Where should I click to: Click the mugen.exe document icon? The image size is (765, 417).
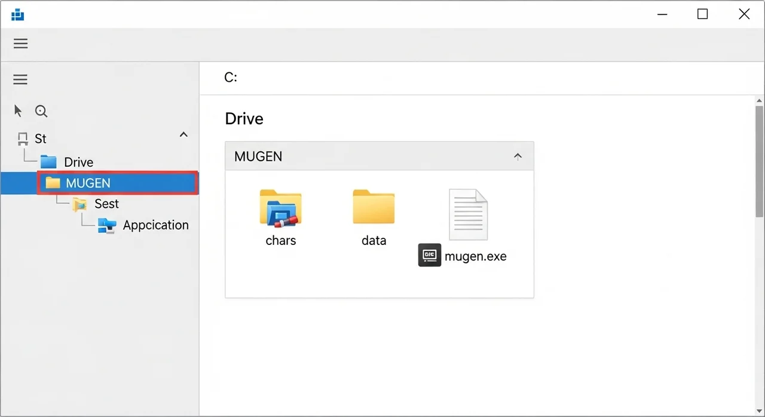click(x=468, y=214)
